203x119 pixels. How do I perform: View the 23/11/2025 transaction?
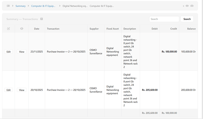pyautogui.click(x=21, y=52)
